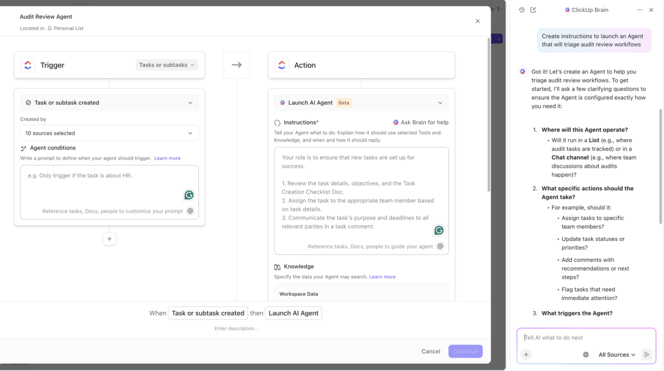This screenshot has width=664, height=371.
Task: Click the globe web search icon
Action: 586,354
